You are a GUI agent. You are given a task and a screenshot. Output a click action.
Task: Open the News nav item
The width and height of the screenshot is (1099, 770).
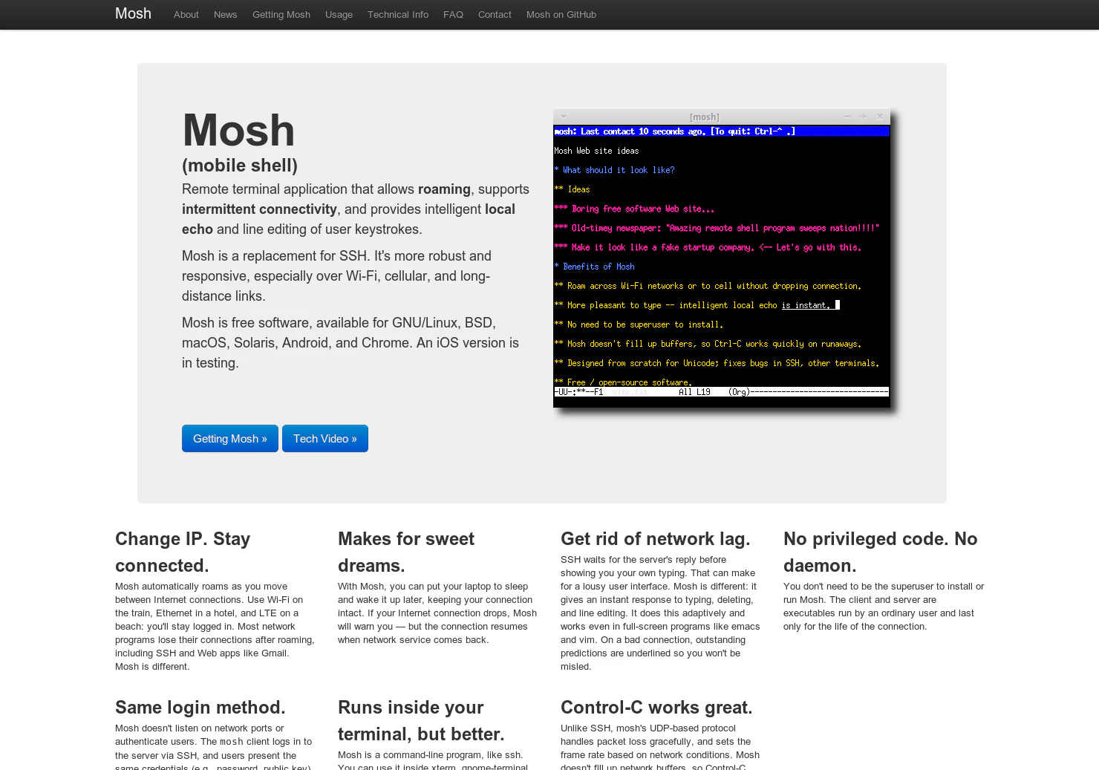tap(225, 15)
